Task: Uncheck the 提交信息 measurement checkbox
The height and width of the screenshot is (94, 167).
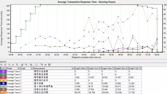Action: (3, 83)
